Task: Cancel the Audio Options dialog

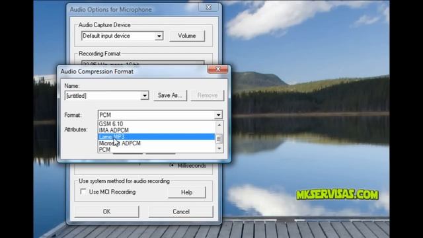Action: [180, 212]
